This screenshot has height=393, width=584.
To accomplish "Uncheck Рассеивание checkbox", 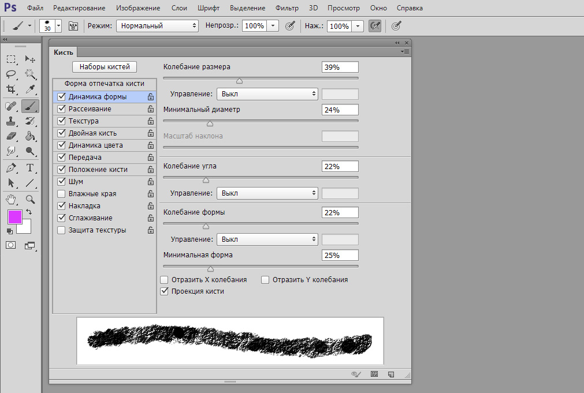I will [61, 108].
